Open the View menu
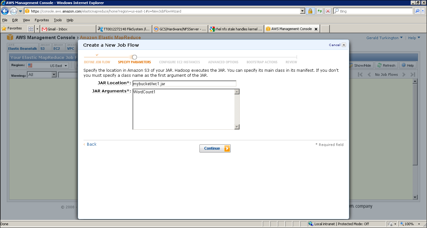The height and width of the screenshot is (228, 427). [x=26, y=20]
